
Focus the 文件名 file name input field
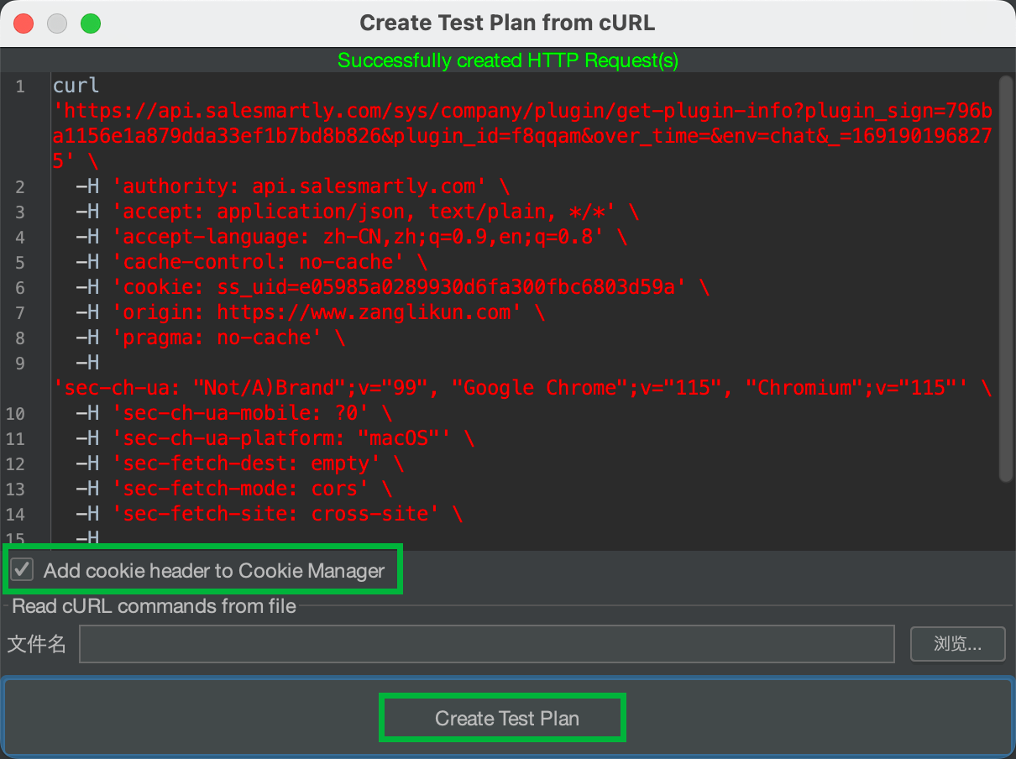(487, 644)
